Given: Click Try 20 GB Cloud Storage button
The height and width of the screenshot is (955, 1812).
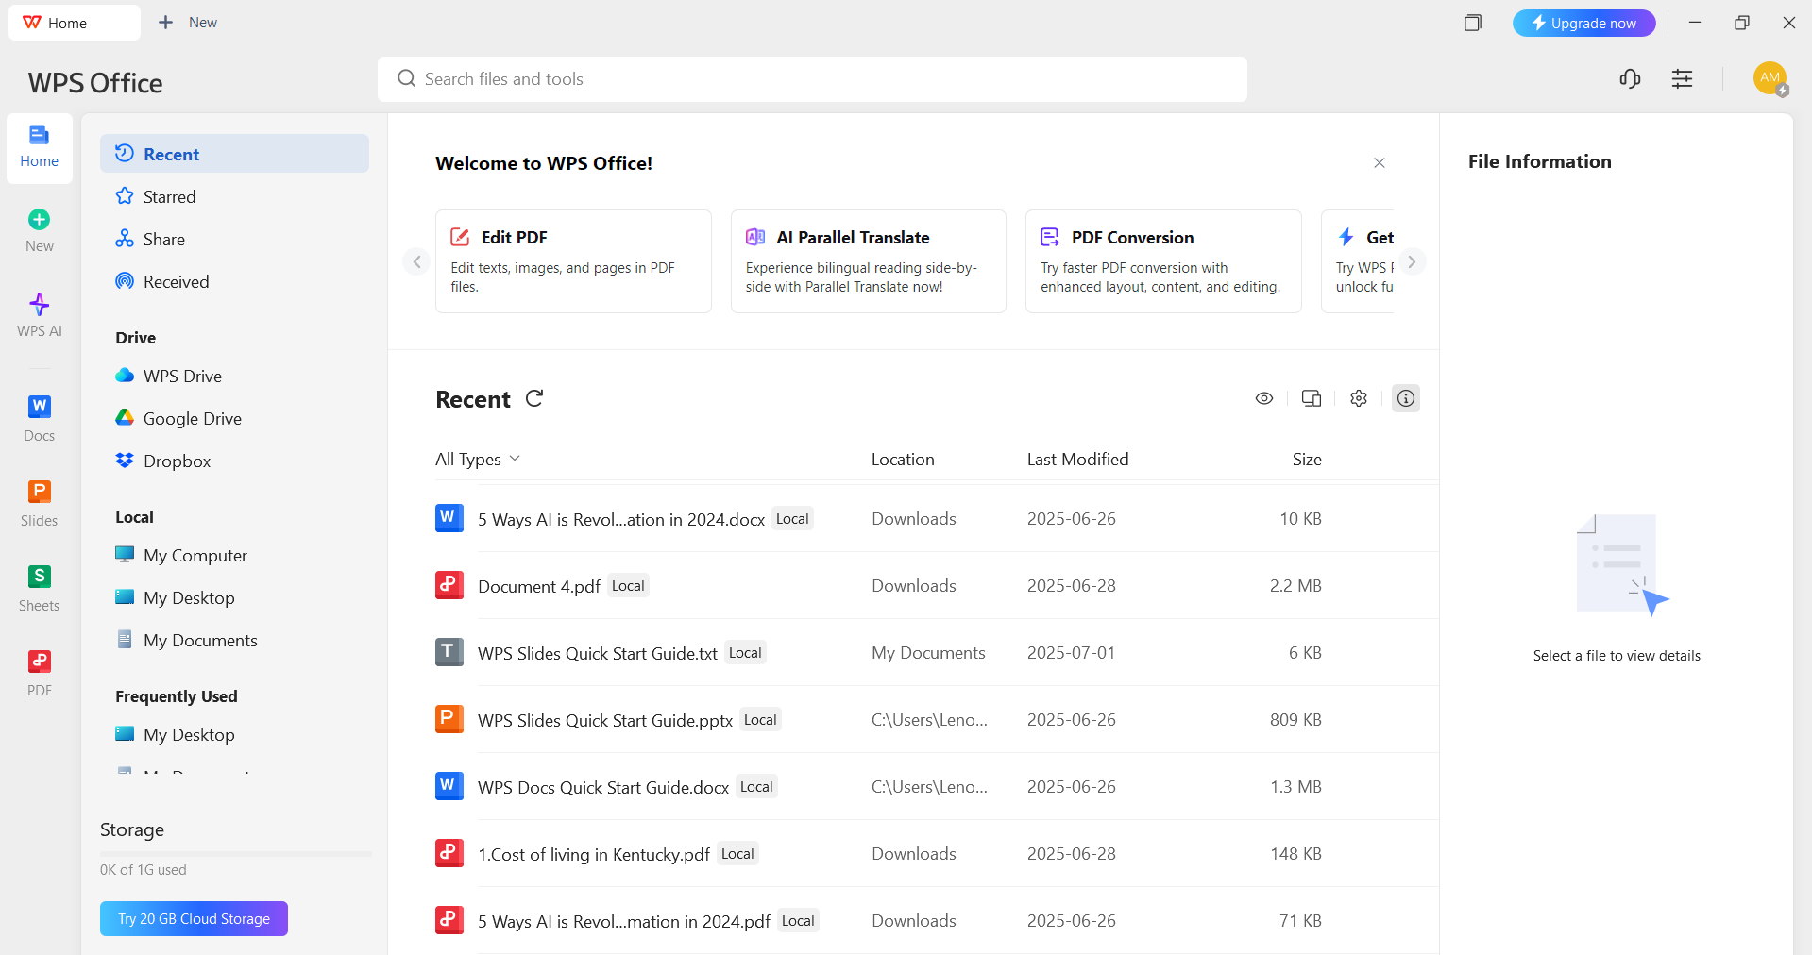Looking at the screenshot, I should 194,918.
